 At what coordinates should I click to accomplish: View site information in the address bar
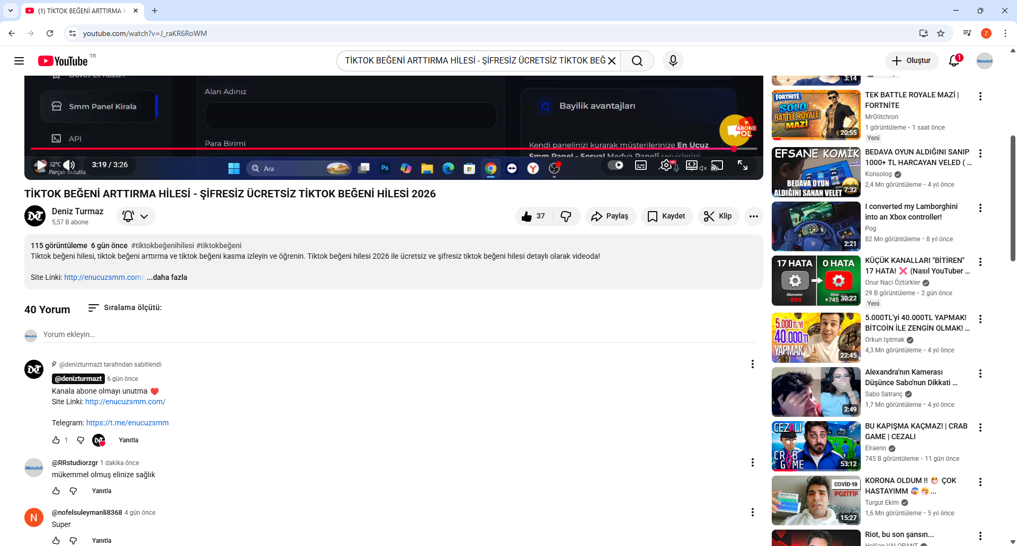click(73, 33)
